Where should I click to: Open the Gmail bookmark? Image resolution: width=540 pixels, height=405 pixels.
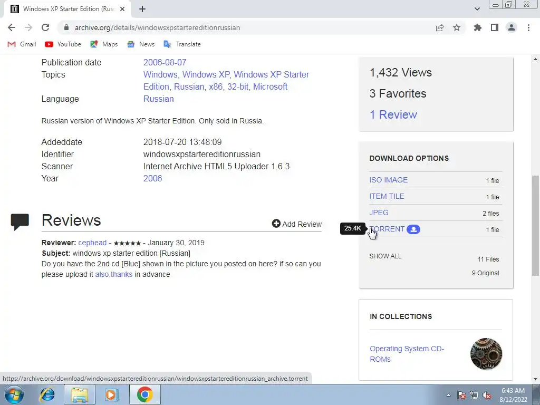click(22, 44)
